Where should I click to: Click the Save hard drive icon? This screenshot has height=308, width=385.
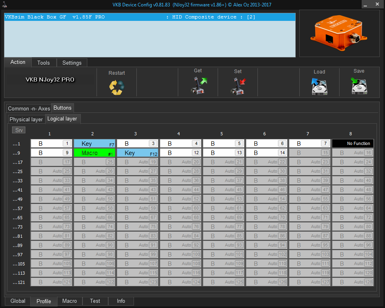(359, 86)
